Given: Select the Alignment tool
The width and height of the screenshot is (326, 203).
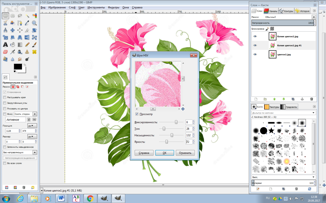Looking at the screenshot, I should point(20,30).
